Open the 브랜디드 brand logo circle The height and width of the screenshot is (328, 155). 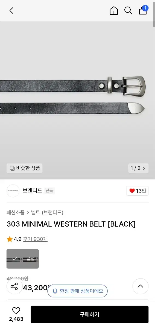tap(13, 191)
